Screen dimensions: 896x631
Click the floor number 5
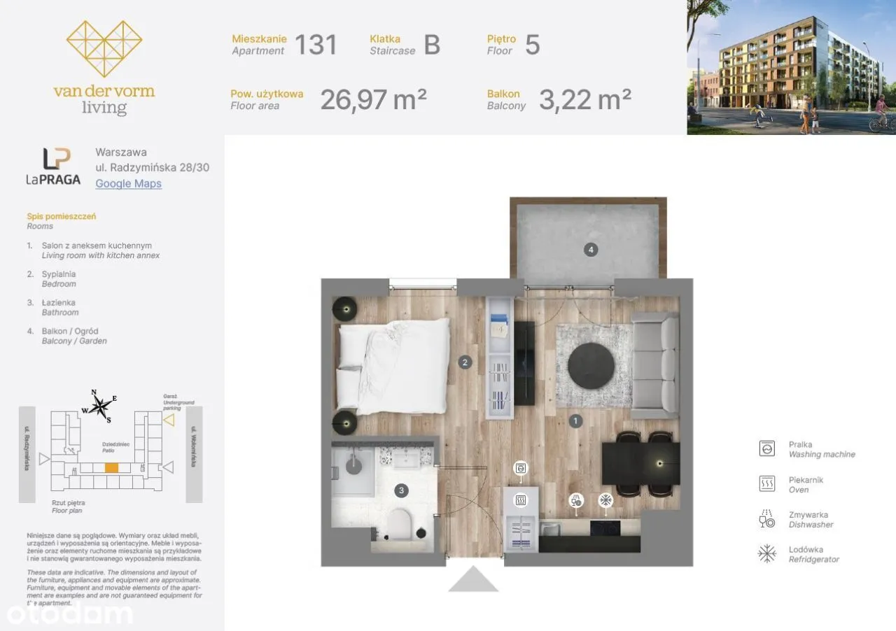533,45
